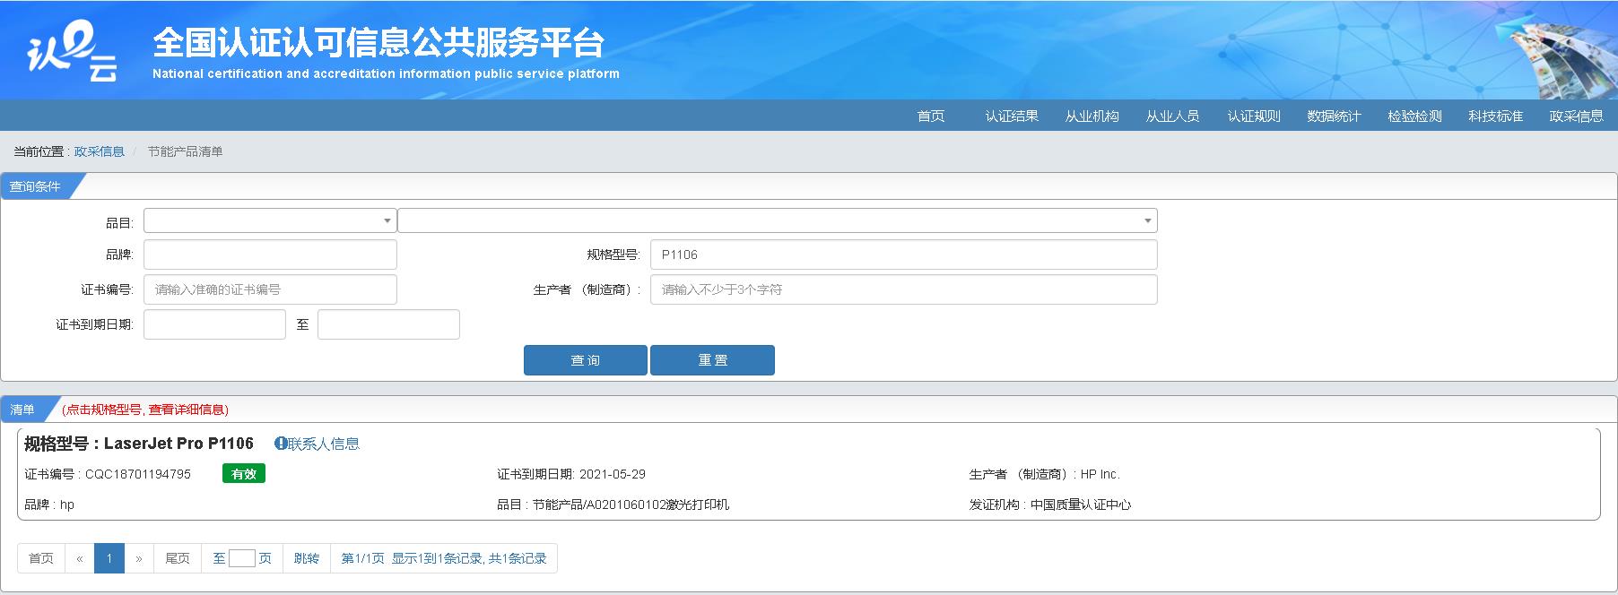The width and height of the screenshot is (1618, 595).
Task: Go to 首页 in the navigation bar
Action: click(x=931, y=116)
